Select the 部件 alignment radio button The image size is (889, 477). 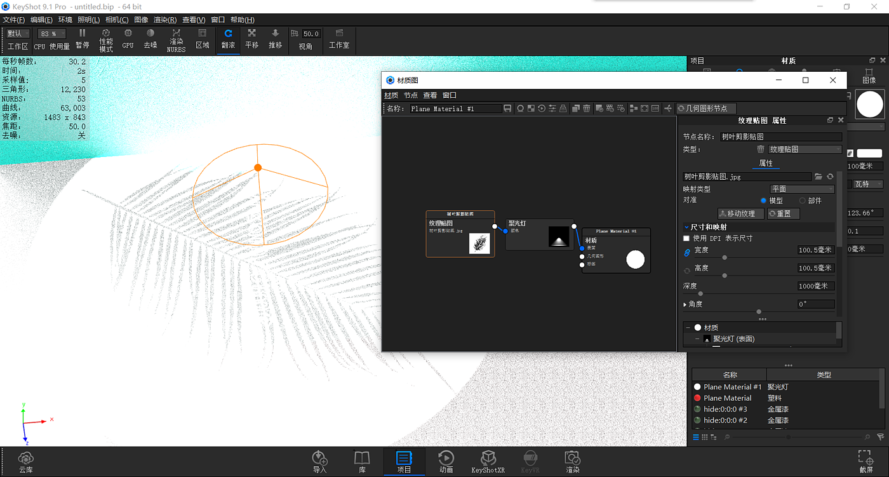[x=802, y=201]
